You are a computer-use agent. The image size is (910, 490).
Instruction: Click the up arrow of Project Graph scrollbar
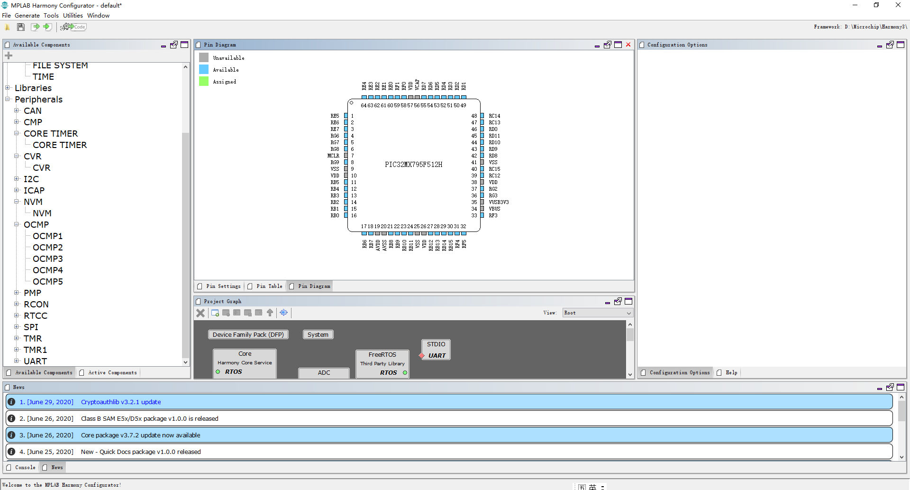pos(630,324)
